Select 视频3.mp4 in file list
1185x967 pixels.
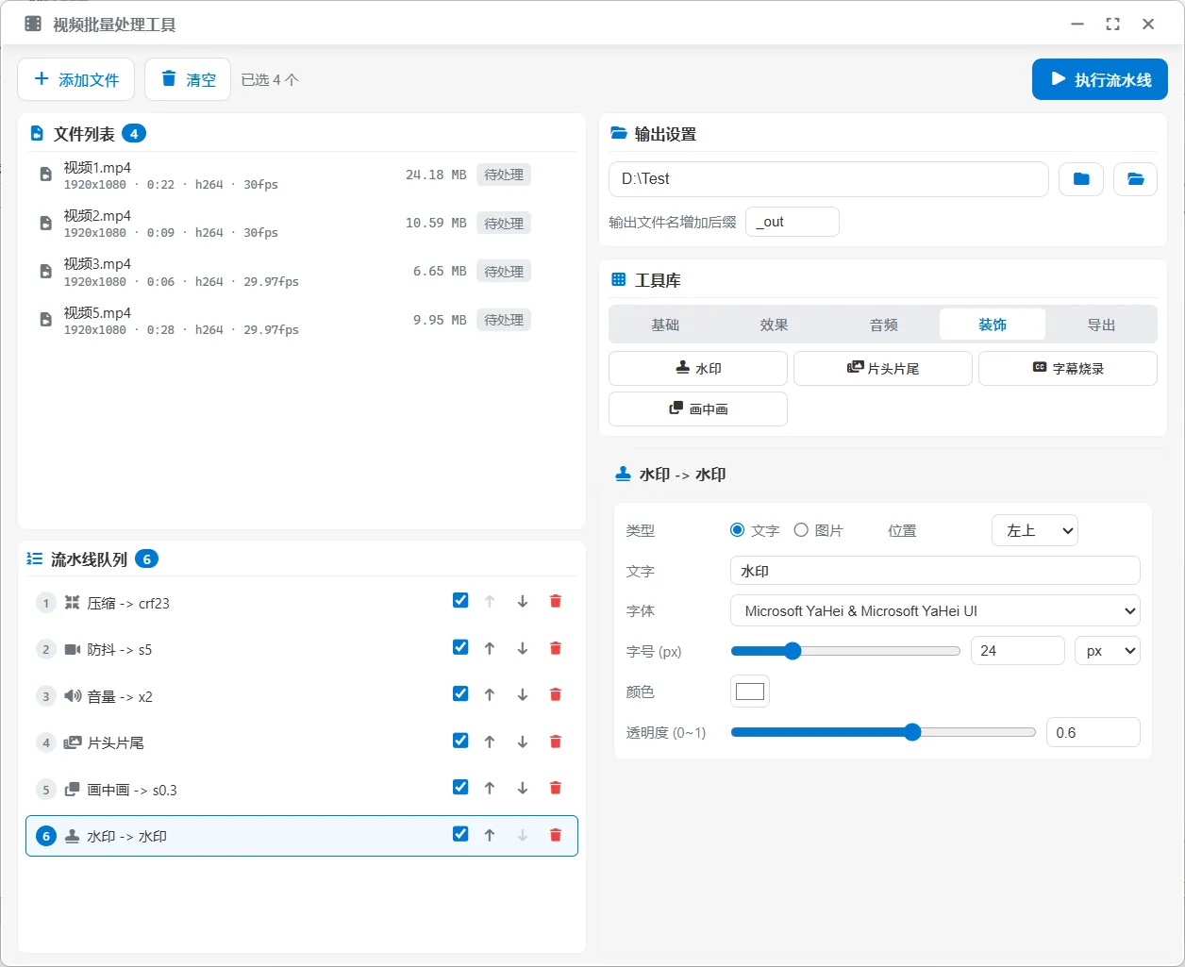click(302, 272)
